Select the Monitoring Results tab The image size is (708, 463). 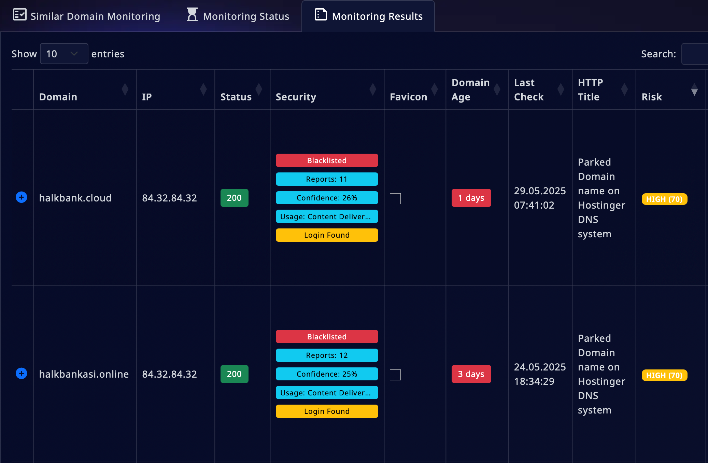pos(368,16)
